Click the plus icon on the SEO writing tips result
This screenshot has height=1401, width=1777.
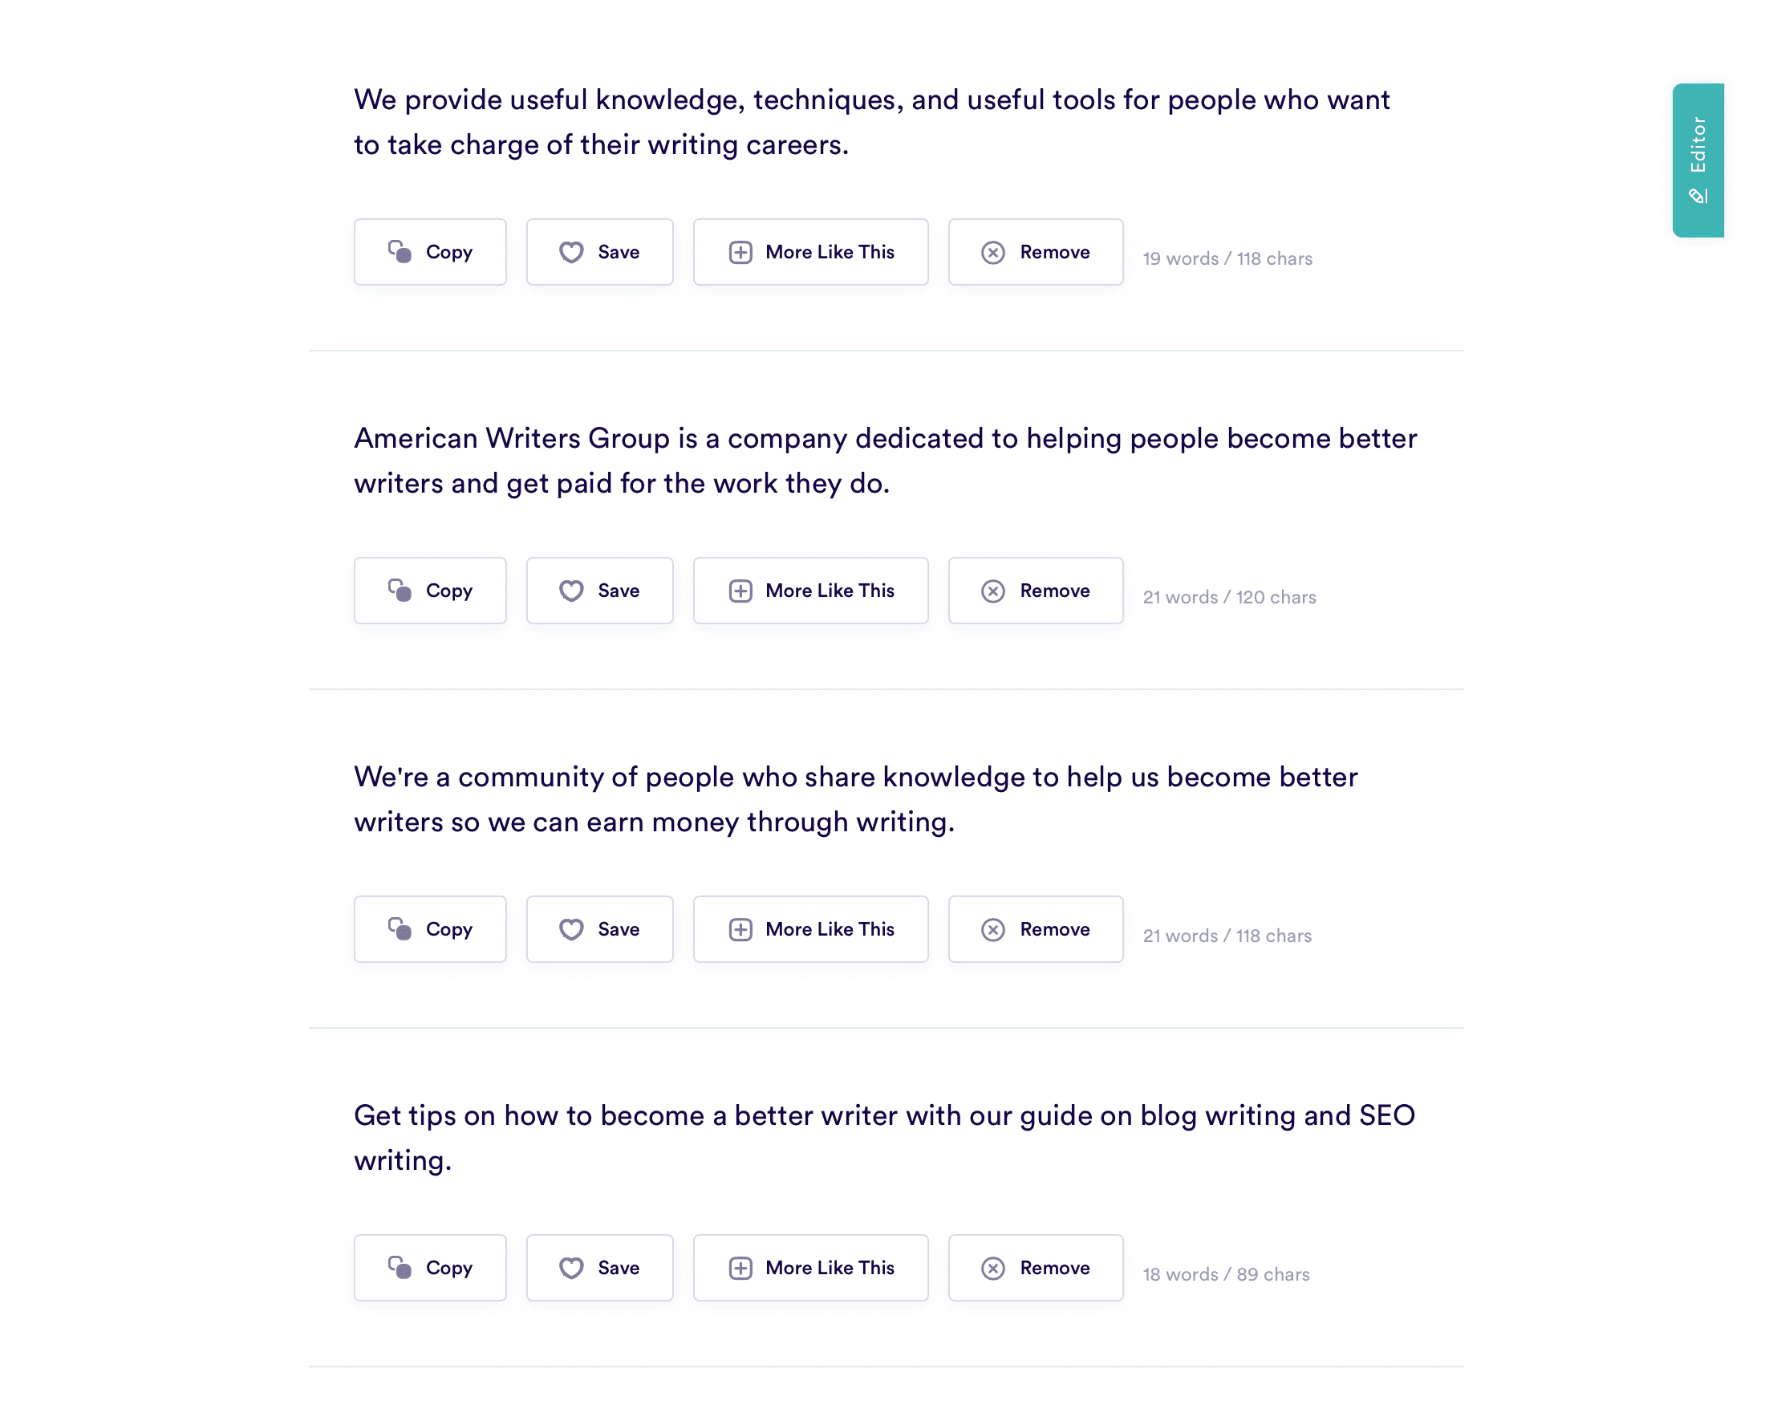point(740,1269)
